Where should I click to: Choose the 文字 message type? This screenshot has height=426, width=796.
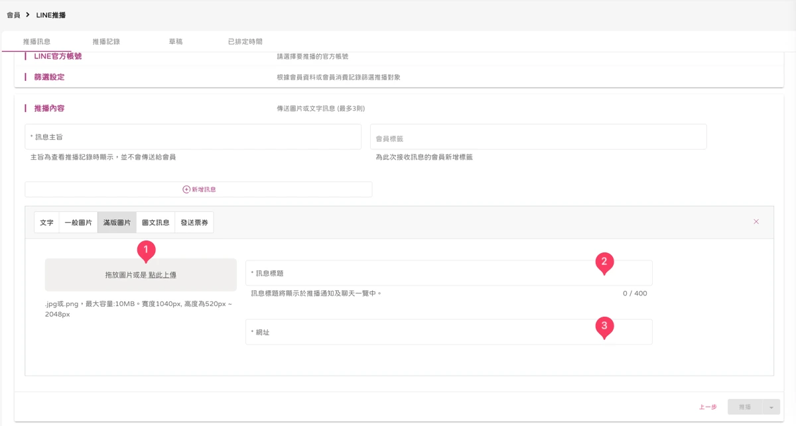pyautogui.click(x=46, y=223)
